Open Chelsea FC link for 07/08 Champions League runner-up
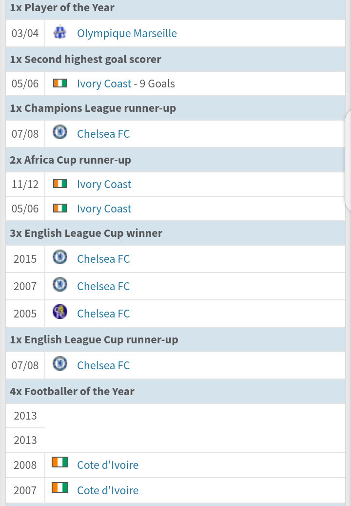The width and height of the screenshot is (351, 506). click(103, 134)
